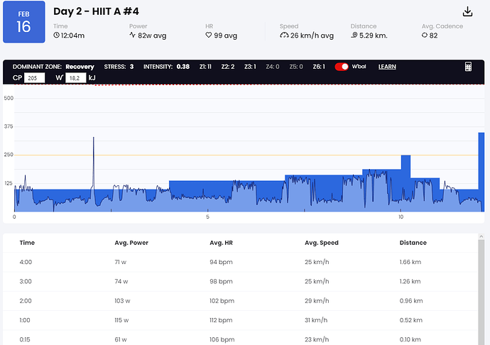This screenshot has width=490, height=345.
Task: Click the Avg. Power column header
Action: [131, 243]
